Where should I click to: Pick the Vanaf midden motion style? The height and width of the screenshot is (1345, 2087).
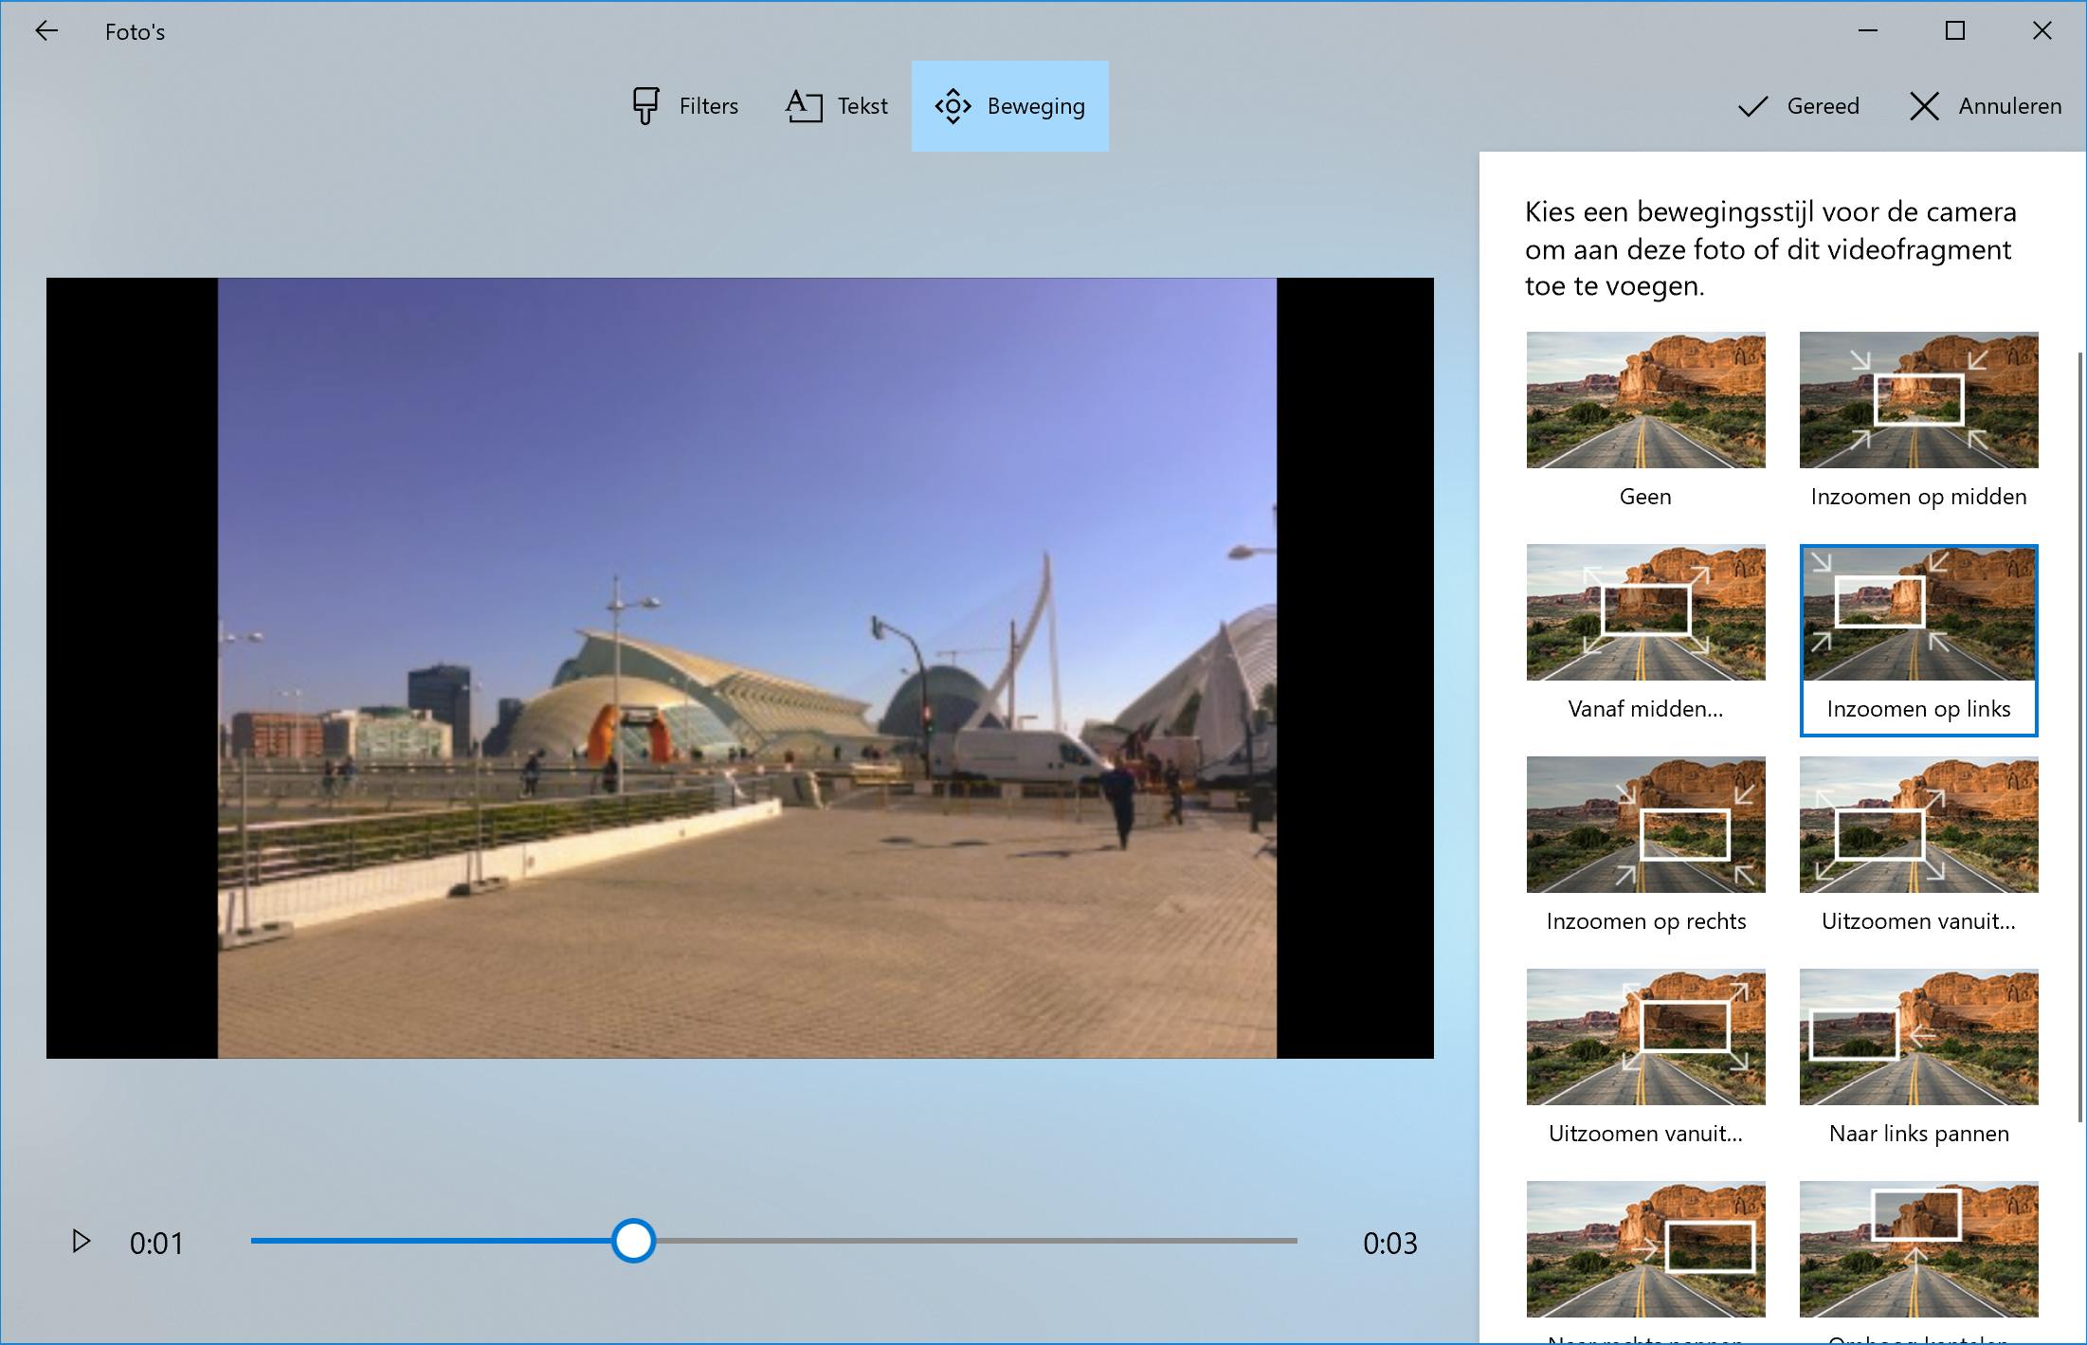[x=1645, y=612]
